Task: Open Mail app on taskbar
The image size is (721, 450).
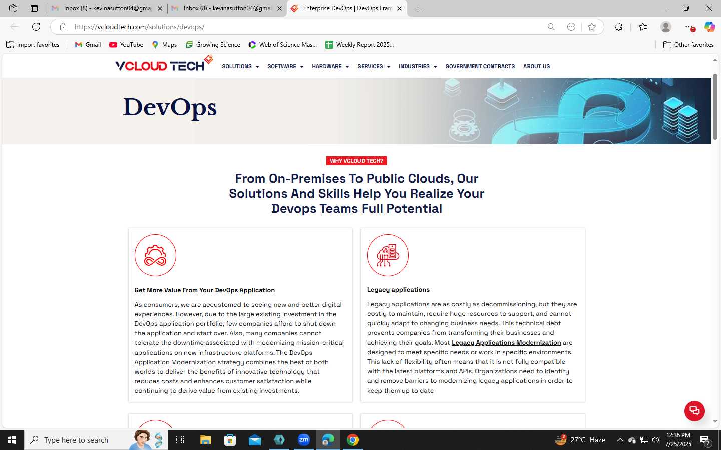Action: pyautogui.click(x=255, y=440)
